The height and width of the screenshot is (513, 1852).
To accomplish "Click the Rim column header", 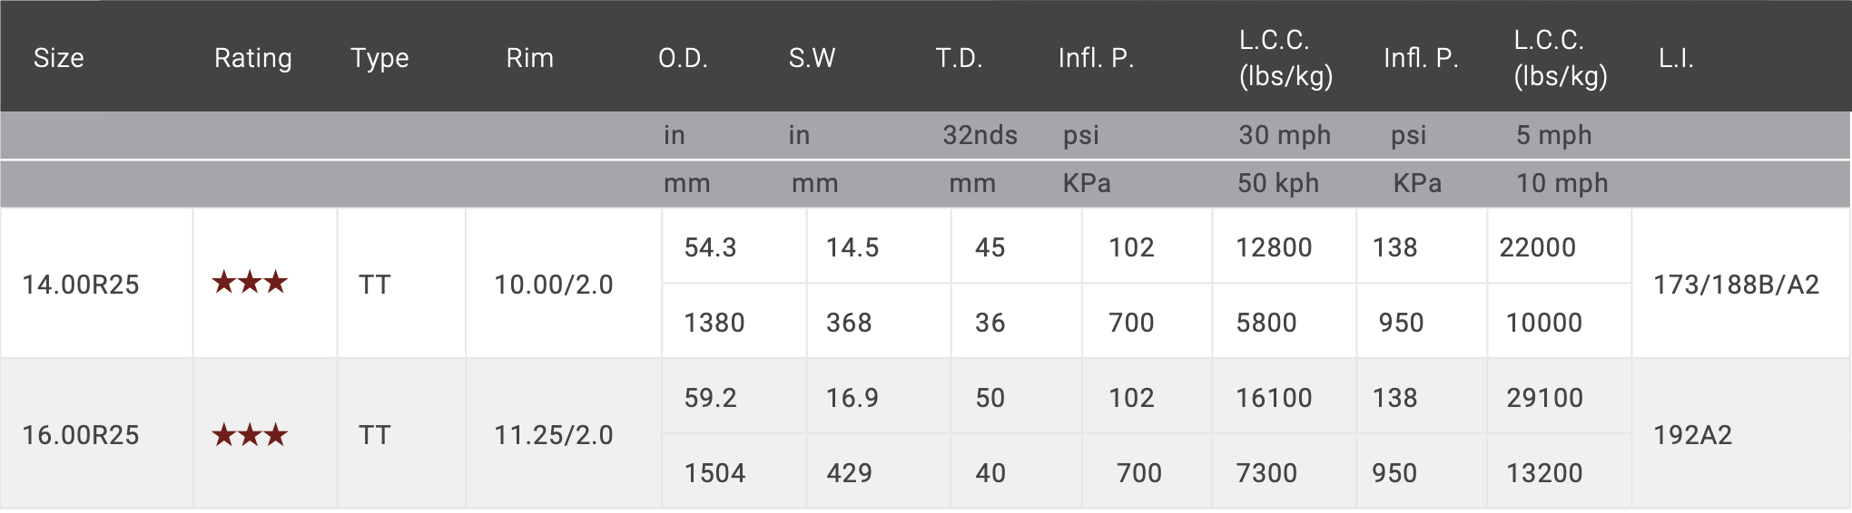I will pos(529,58).
